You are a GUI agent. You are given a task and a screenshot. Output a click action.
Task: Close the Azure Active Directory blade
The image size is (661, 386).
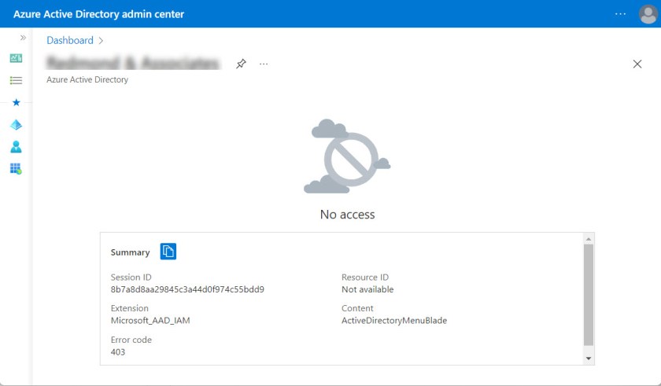click(x=637, y=64)
